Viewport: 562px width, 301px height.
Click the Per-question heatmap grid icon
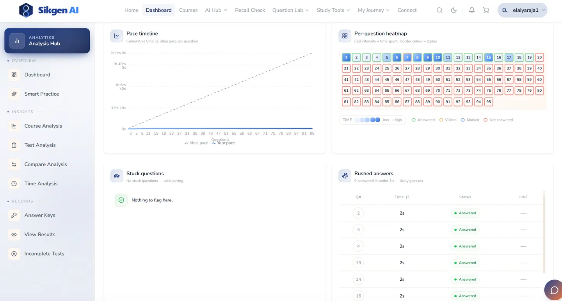(x=345, y=36)
